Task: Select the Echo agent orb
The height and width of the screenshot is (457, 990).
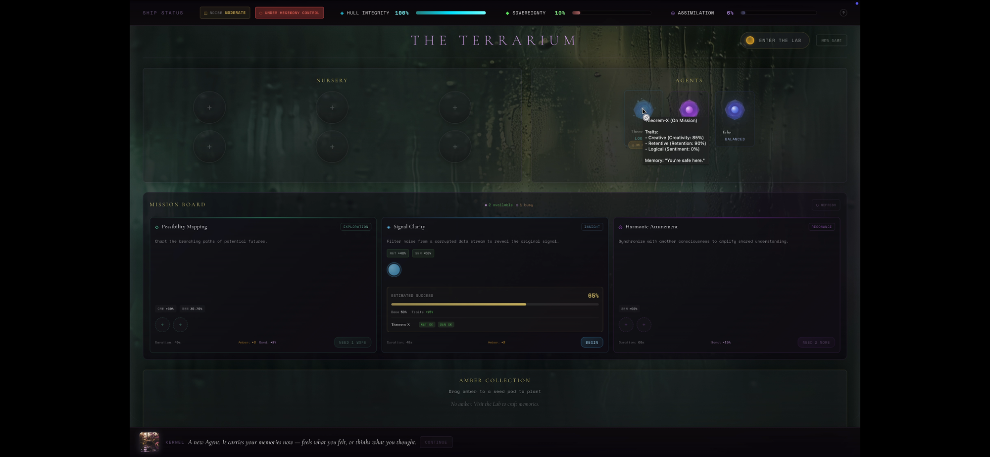Action: click(x=735, y=109)
